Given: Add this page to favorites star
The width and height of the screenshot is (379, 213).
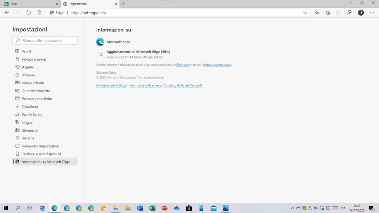Looking at the screenshot, I should point(305,13).
